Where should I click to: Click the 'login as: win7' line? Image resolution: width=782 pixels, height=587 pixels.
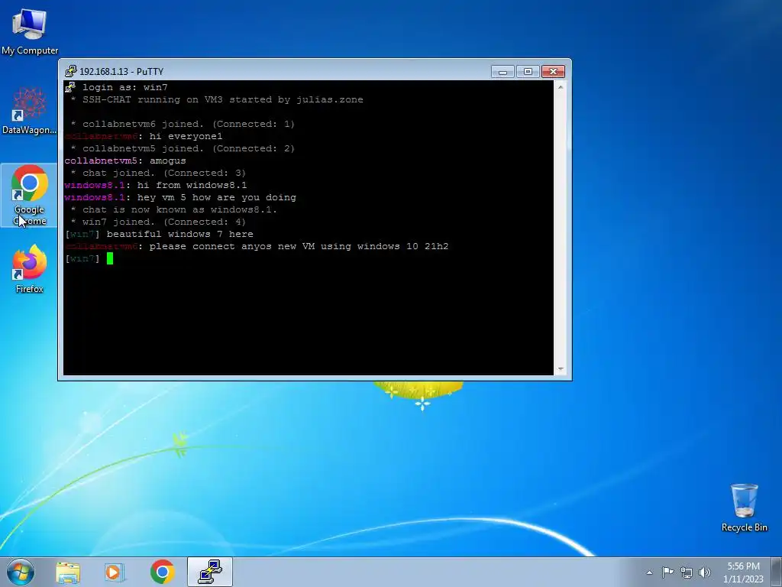click(x=124, y=87)
